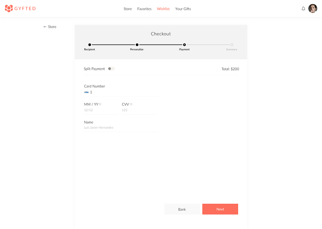Open the user profile avatar

pos(313,9)
